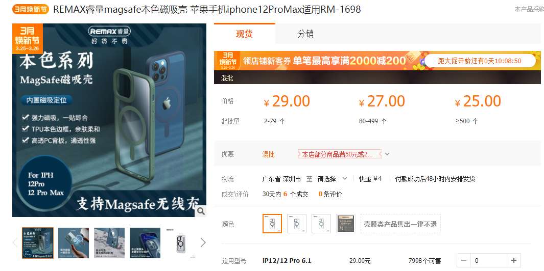Increase quantity with plus button

514,261
